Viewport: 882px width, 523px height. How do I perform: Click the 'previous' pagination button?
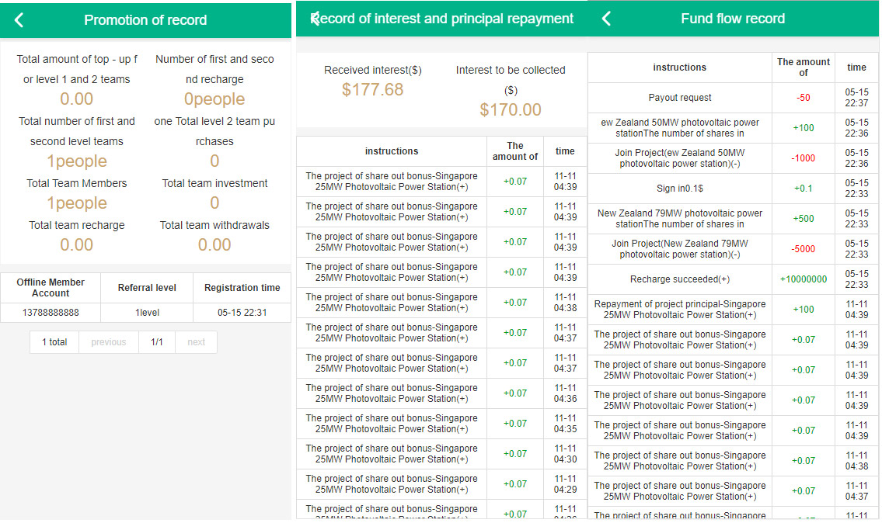(108, 342)
